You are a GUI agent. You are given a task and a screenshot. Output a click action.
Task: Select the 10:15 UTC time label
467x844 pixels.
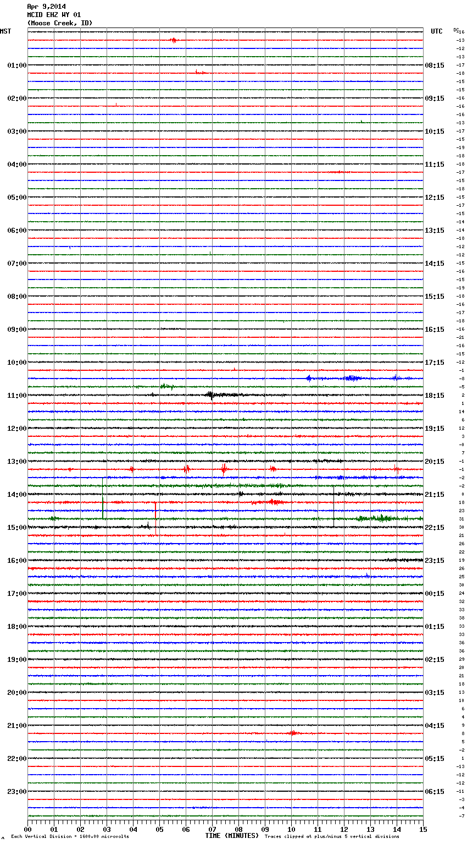point(435,131)
